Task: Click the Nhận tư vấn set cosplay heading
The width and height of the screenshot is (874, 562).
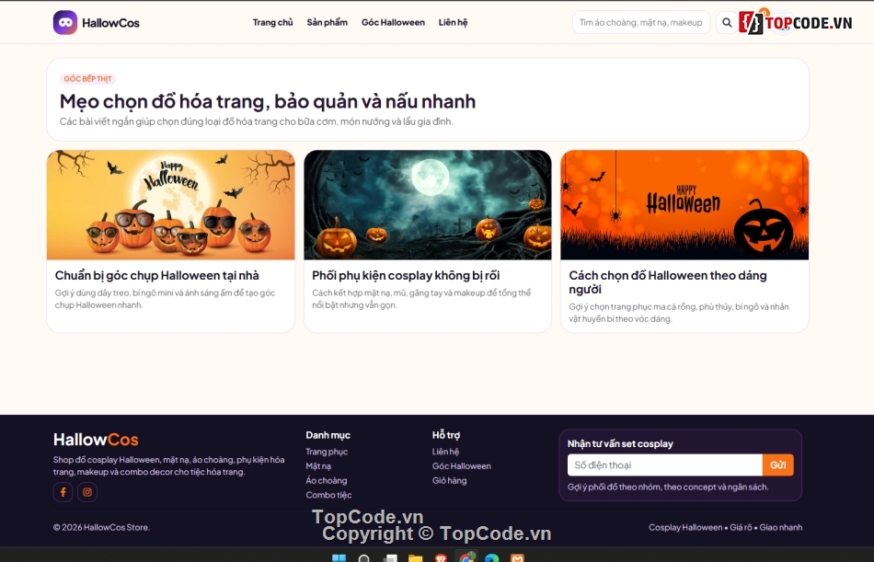Action: [620, 443]
